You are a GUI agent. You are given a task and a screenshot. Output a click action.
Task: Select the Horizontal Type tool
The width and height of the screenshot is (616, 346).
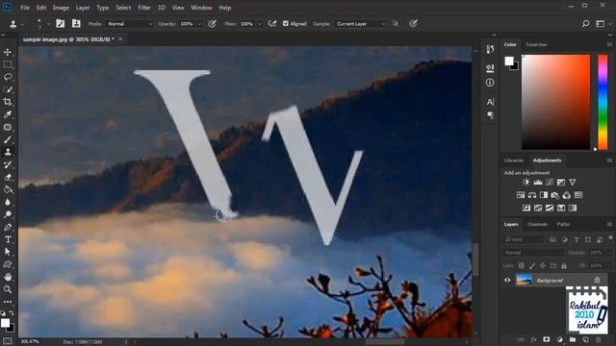(x=8, y=239)
